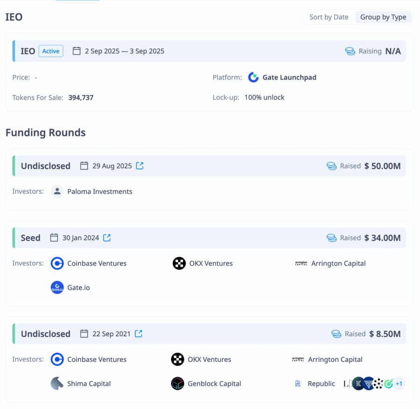Click the raised amount $ 34.00M
The height and width of the screenshot is (409, 420).
[383, 238]
